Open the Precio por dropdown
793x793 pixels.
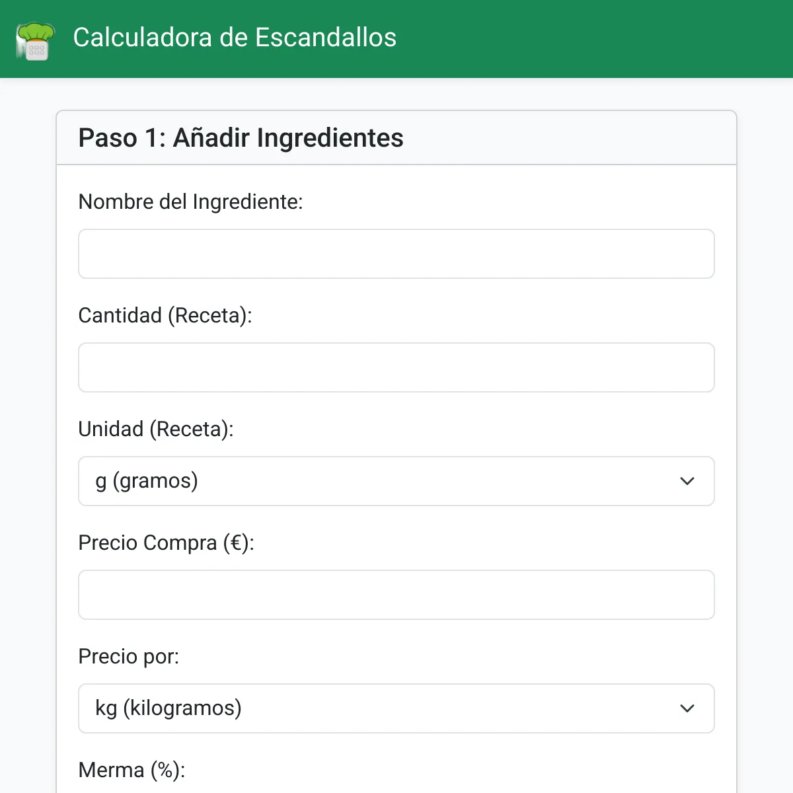pos(397,708)
